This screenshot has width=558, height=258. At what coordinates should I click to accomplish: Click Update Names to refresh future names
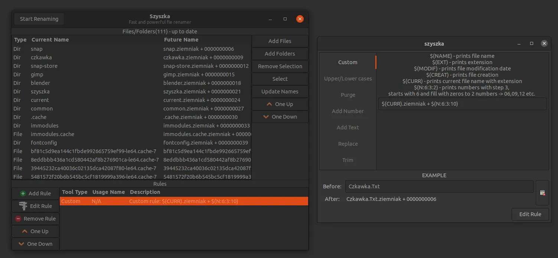tap(280, 92)
